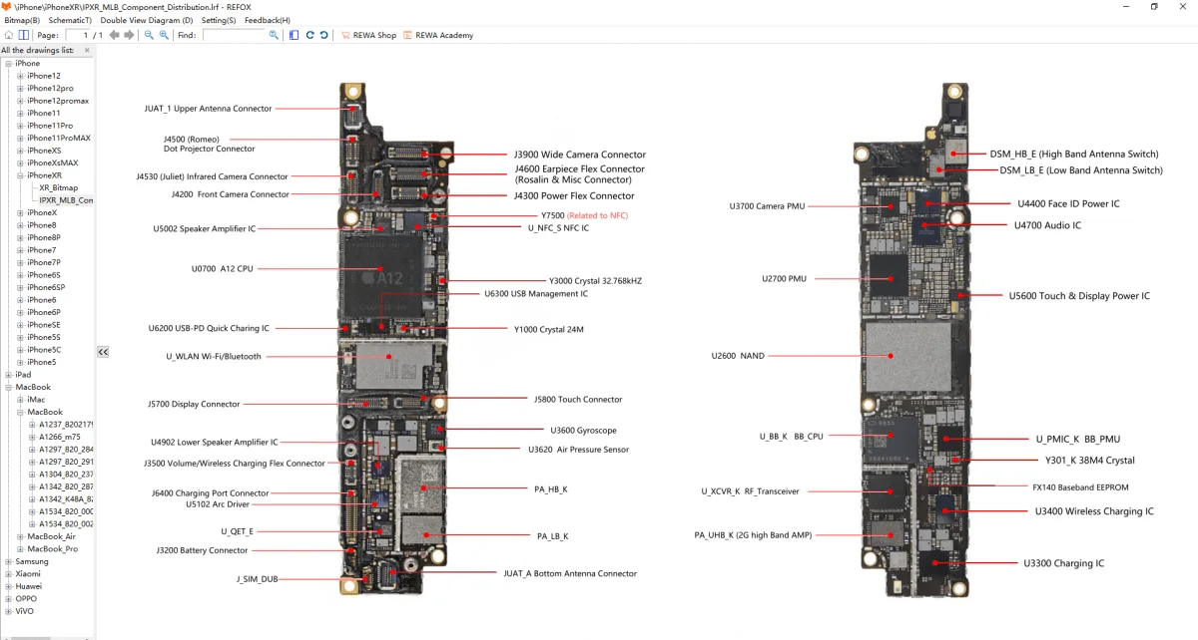Image resolution: width=1198 pixels, height=640 pixels.
Task: Close the All the drawings list panel
Action: pos(87,50)
